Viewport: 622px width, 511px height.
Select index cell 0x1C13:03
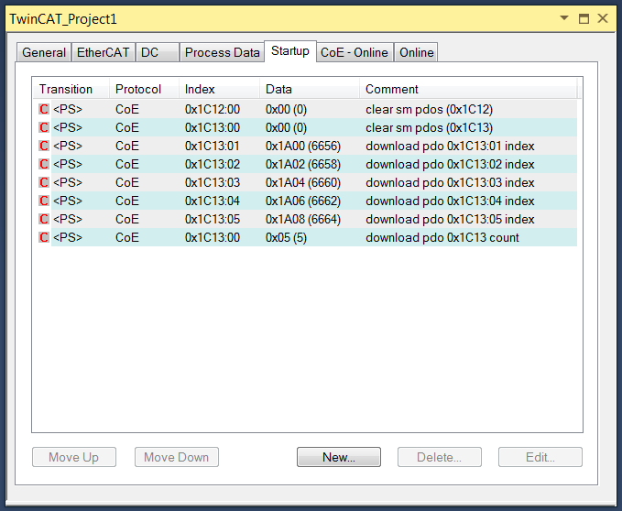213,182
